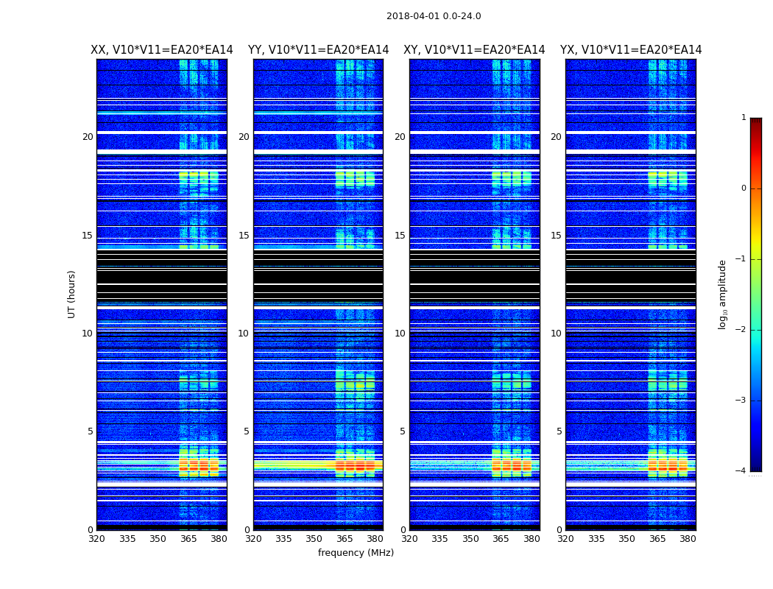Click the thick white gap near 19 hours in YX panel
The image size is (773, 589).
(630, 151)
